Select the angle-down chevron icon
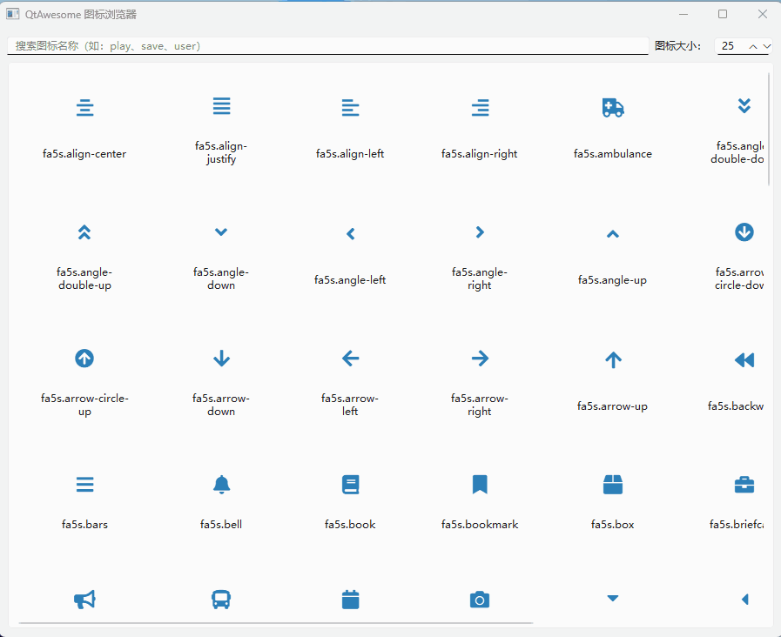The width and height of the screenshot is (781, 637). [221, 231]
